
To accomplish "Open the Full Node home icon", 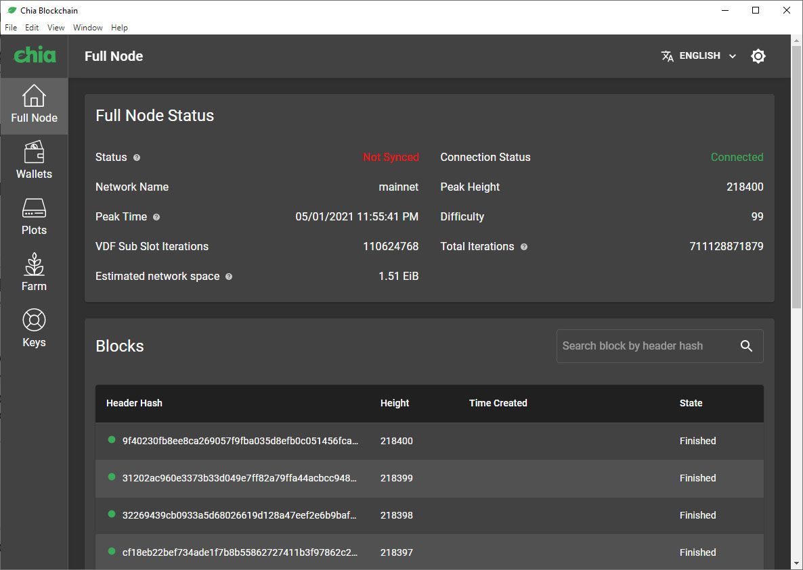I will click(x=34, y=96).
